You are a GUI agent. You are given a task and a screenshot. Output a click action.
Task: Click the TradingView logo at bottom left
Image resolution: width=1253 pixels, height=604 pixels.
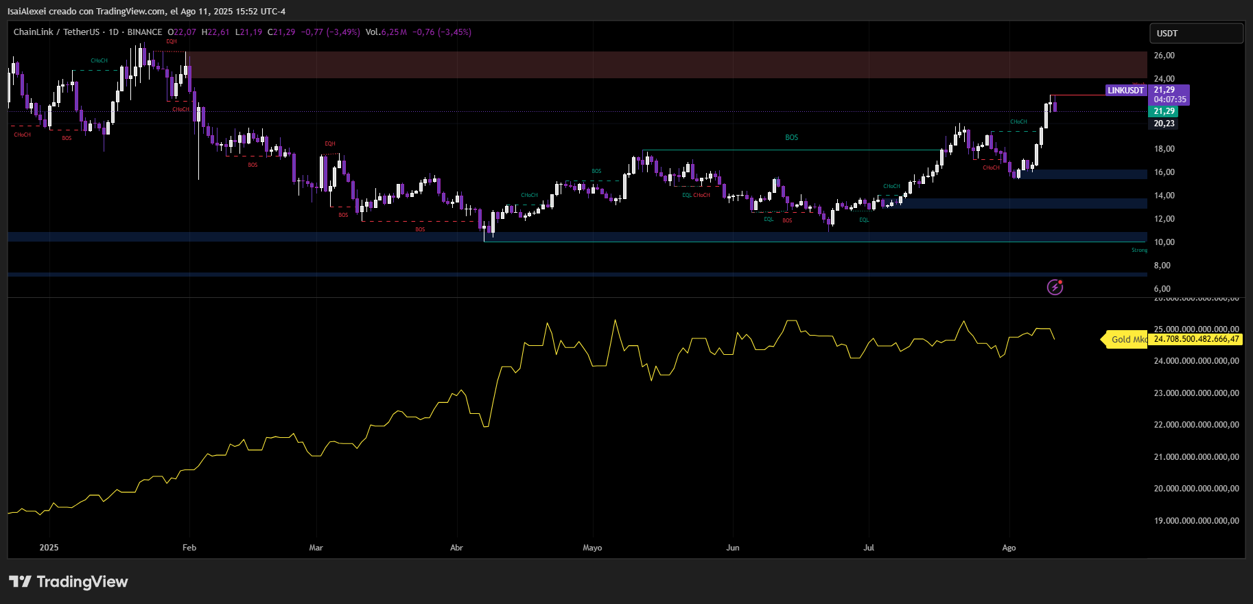click(x=69, y=582)
